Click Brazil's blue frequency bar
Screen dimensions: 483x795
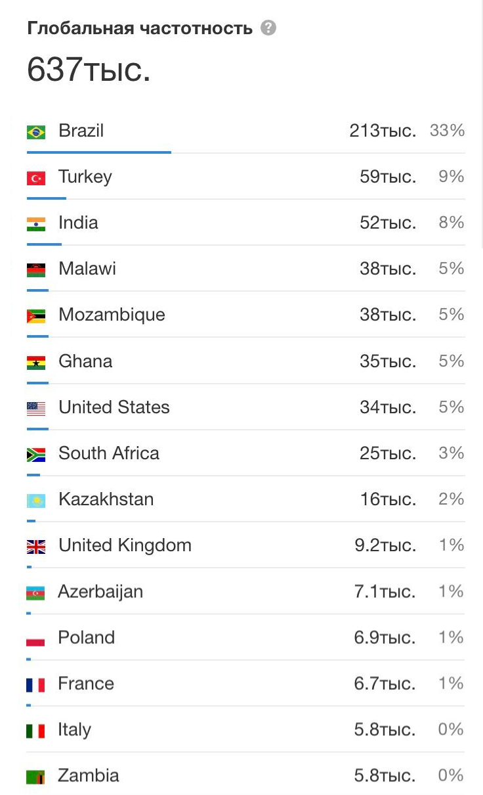coord(98,152)
